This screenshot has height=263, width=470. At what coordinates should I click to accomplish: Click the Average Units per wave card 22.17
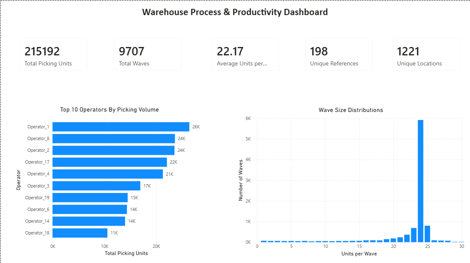(x=246, y=54)
